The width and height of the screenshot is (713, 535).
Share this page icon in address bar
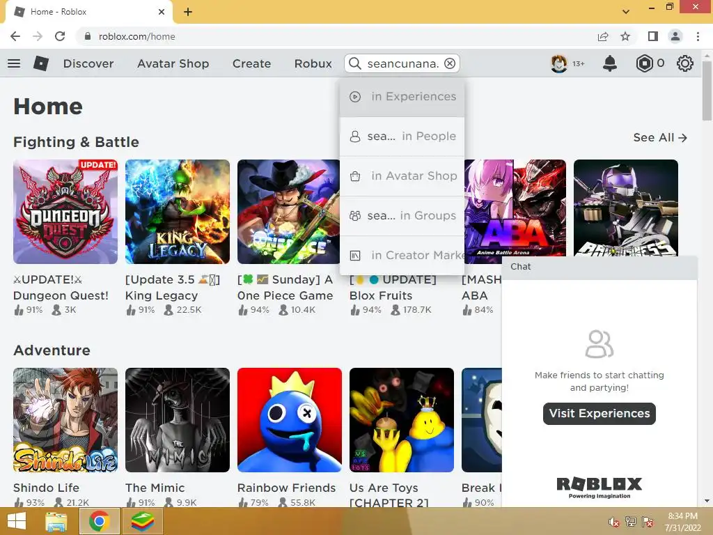pos(603,36)
